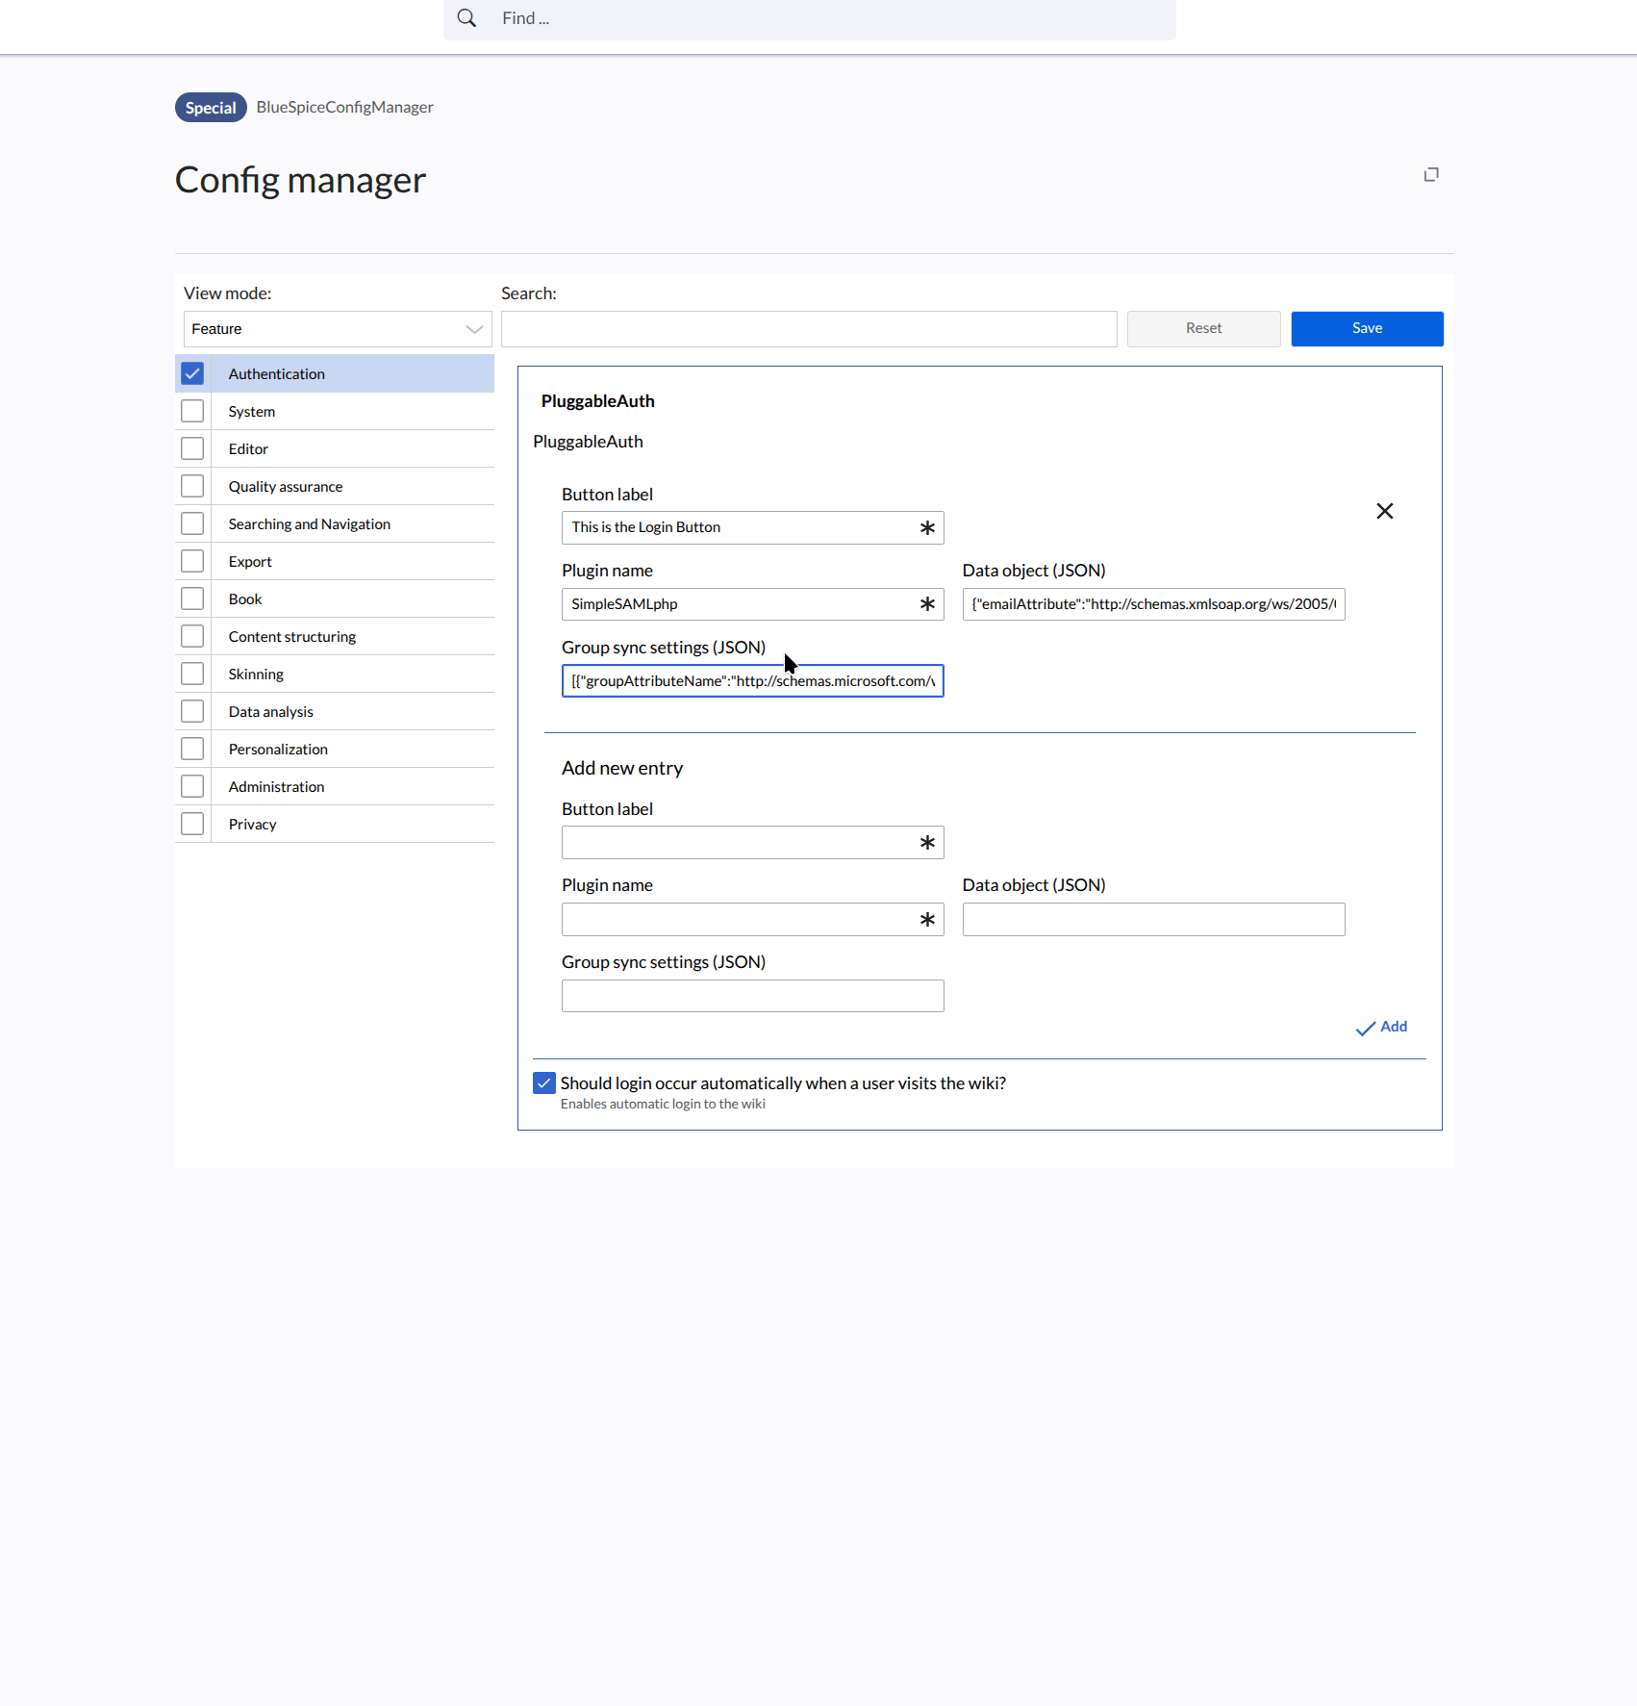Open the Special namespace badge link
This screenshot has height=1706, width=1637.
point(211,108)
